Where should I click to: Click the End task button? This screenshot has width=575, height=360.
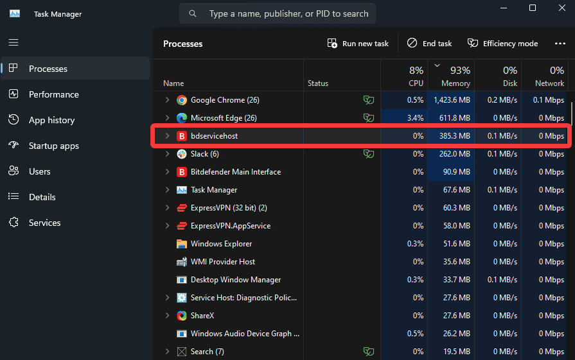(x=429, y=44)
